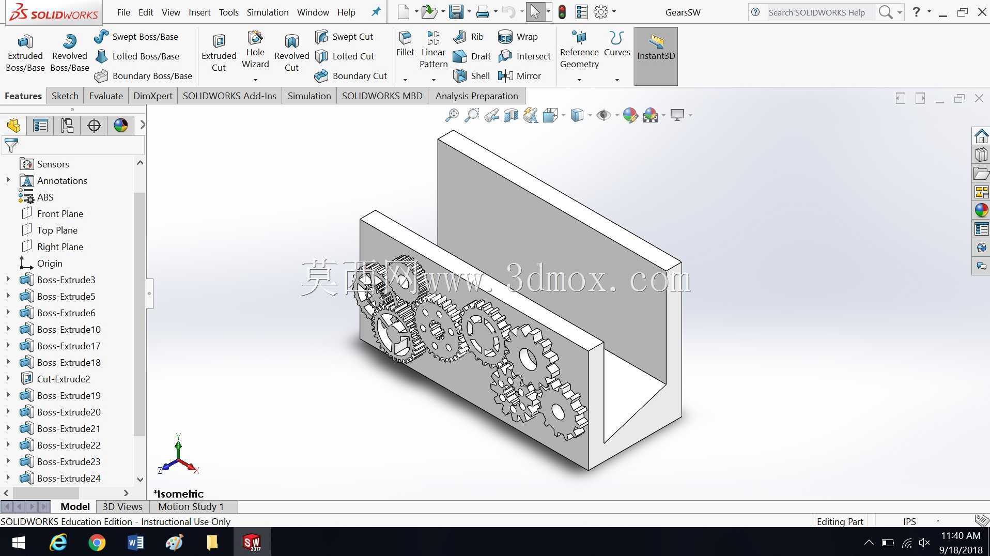The width and height of the screenshot is (990, 556).
Task: Open Edit Appearance color ball
Action: 630,115
